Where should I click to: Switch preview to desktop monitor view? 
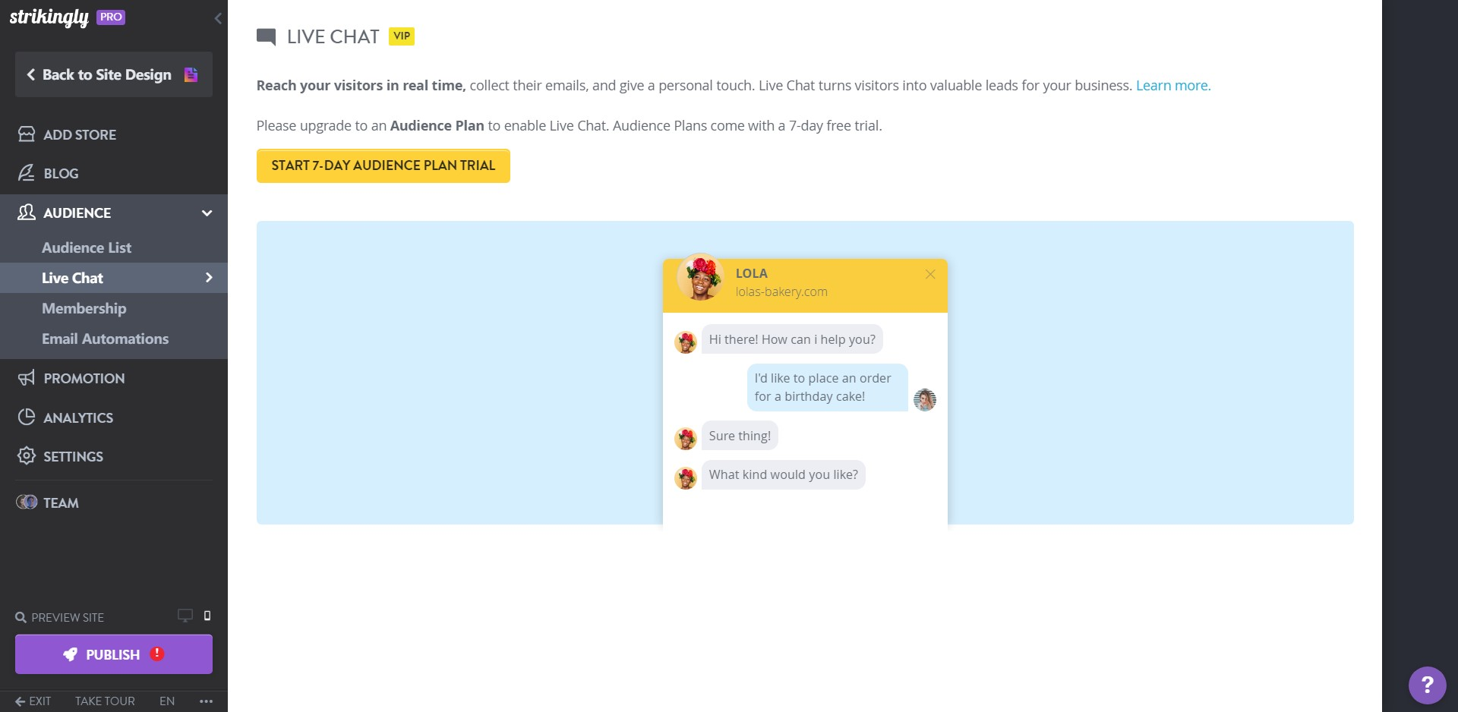click(185, 616)
